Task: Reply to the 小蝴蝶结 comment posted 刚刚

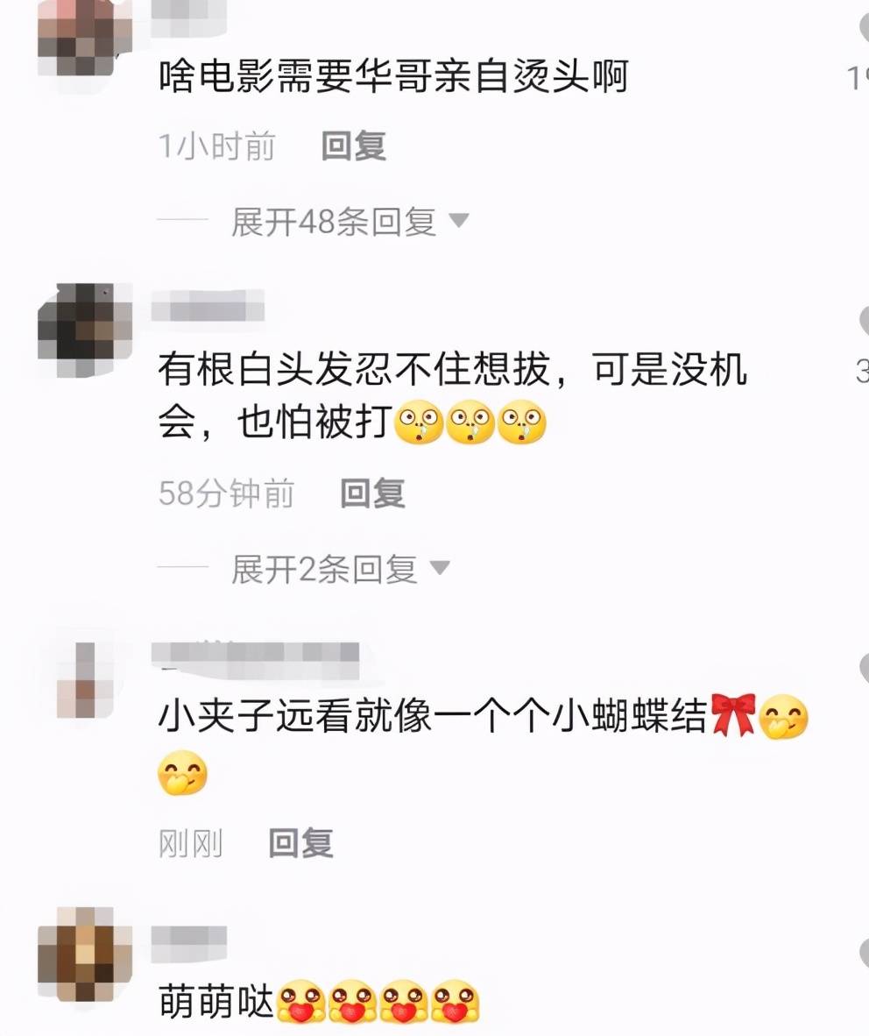Action: 301,842
